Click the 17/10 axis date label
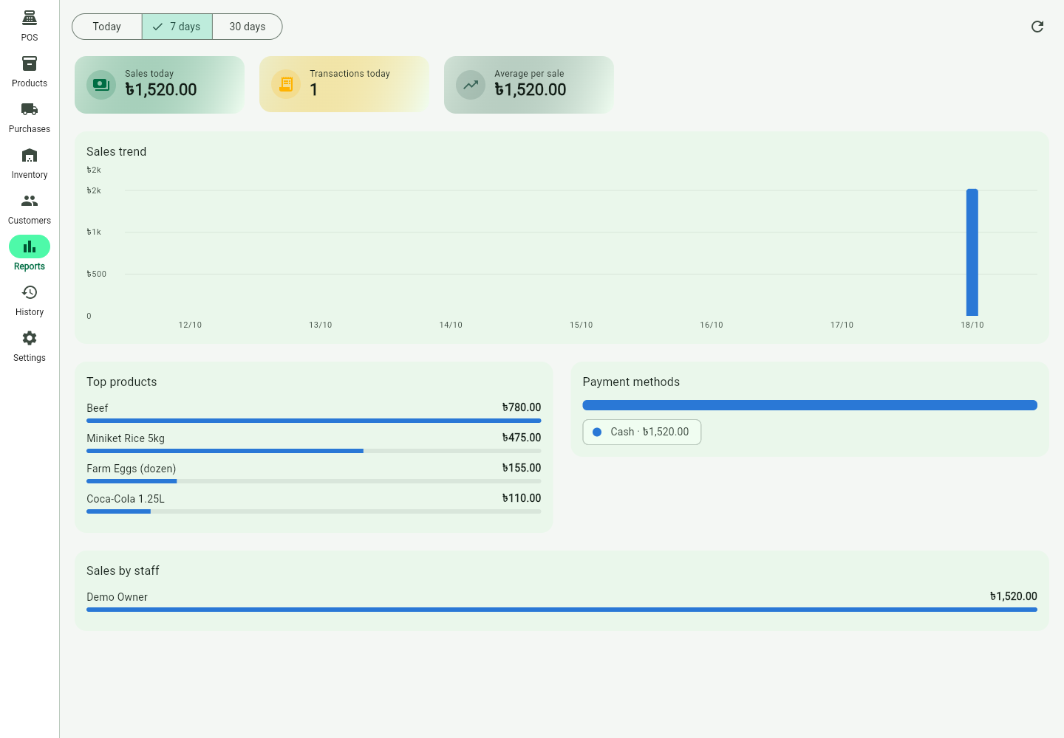Image resolution: width=1064 pixels, height=738 pixels. point(842,325)
